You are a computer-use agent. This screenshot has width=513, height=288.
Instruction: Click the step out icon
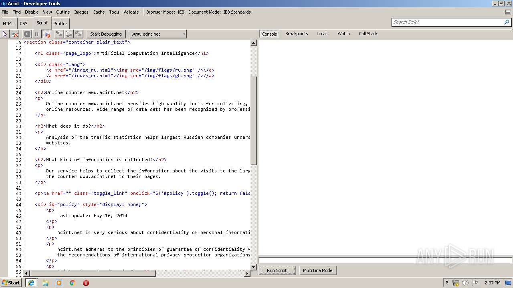pyautogui.click(x=79, y=34)
